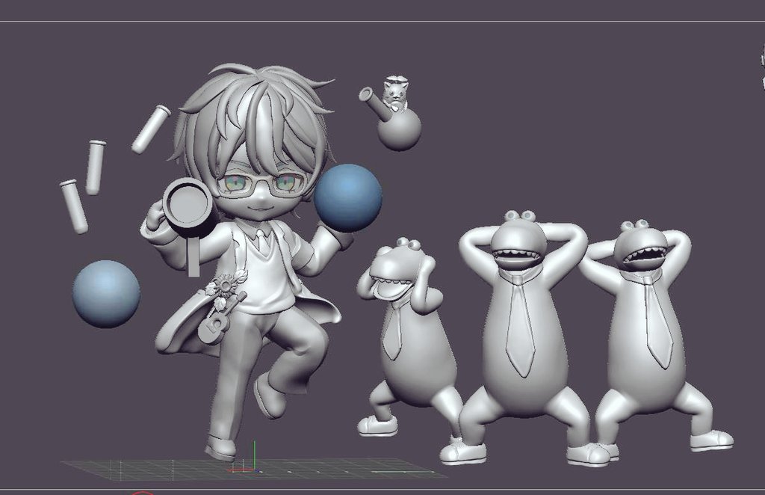Select the crocodile covering its face
Screen dimensions: 765x495
point(409,336)
